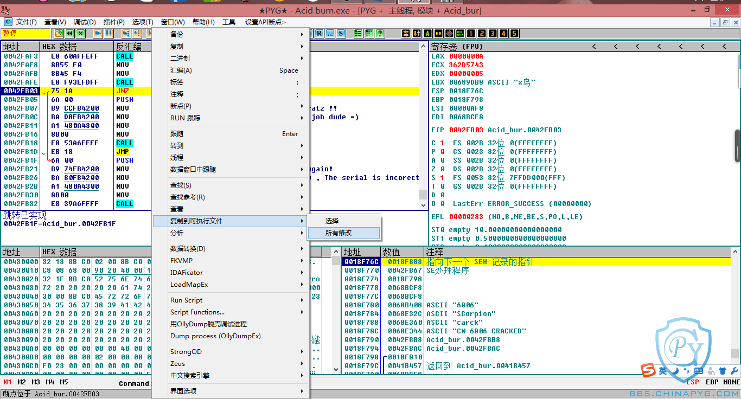
Task: Expand the 界面选项 submenu
Action: click(231, 391)
